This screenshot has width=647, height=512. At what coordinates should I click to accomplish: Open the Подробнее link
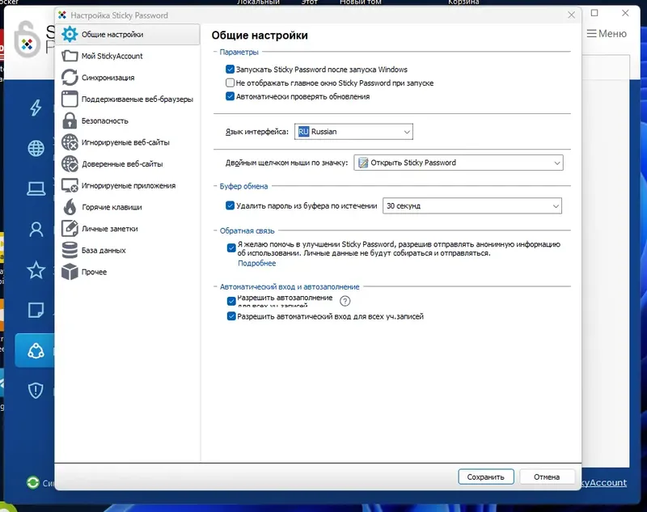[x=256, y=263]
